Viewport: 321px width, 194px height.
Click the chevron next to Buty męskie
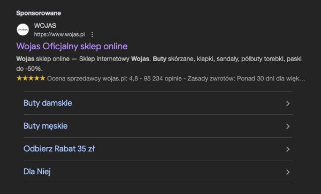288,126
